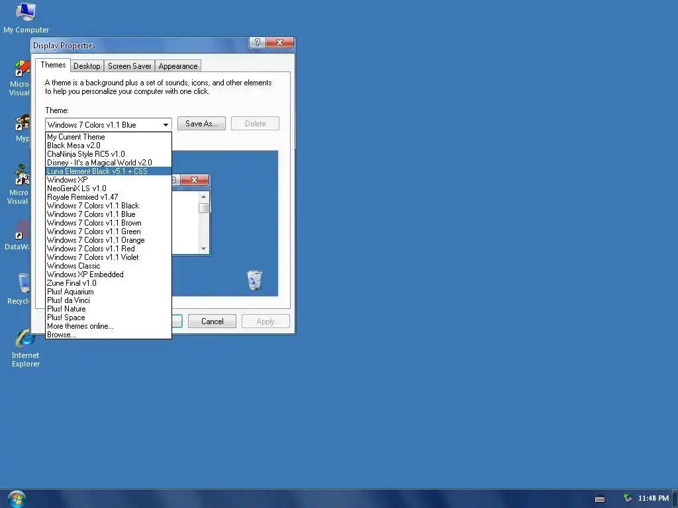Select Black Mesa v2.0 theme
This screenshot has width=678, height=508.
[109, 146]
